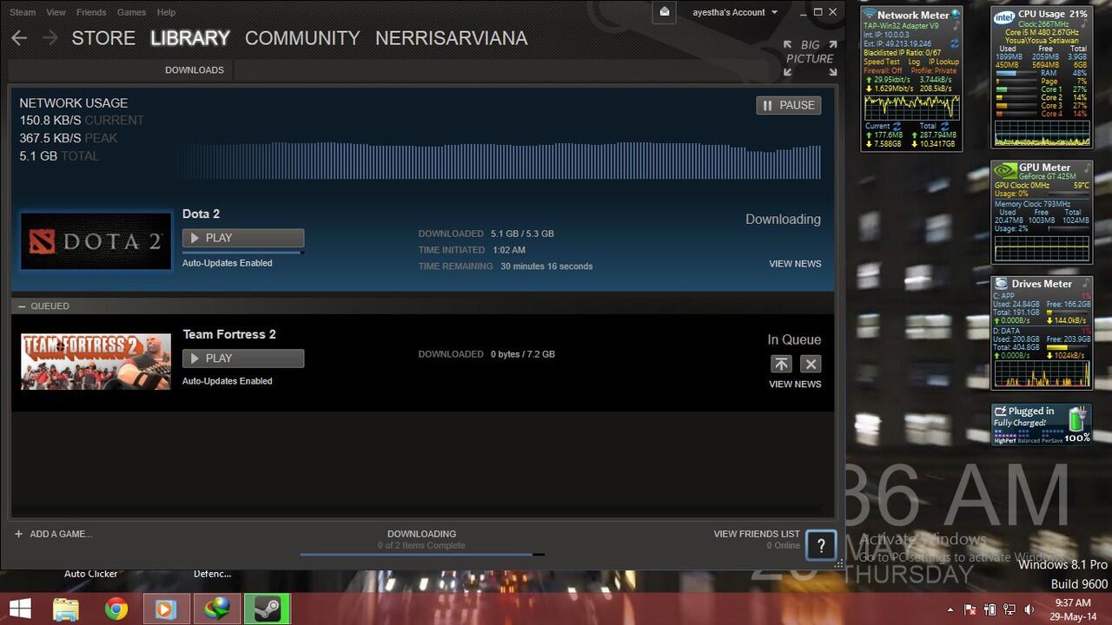This screenshot has width=1112, height=625.
Task: Select PwrSave power plan in battery gadget
Action: pyautogui.click(x=1052, y=440)
